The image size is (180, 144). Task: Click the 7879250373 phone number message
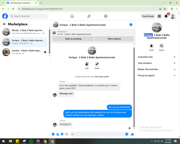click(x=65, y=125)
